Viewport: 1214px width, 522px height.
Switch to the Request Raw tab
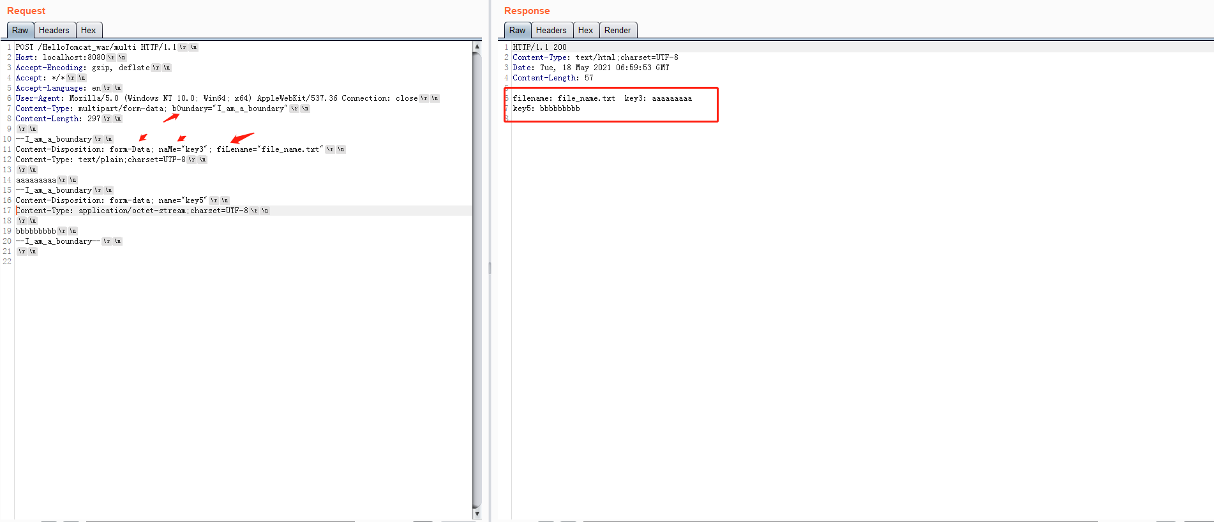coord(20,30)
